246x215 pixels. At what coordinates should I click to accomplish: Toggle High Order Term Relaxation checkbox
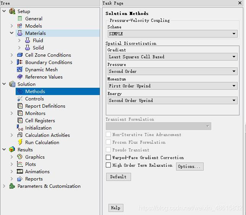coord(108,165)
